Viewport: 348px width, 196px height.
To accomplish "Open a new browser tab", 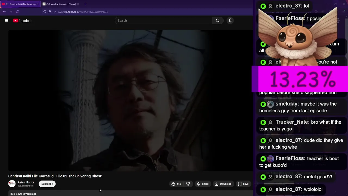I will point(85,4).
